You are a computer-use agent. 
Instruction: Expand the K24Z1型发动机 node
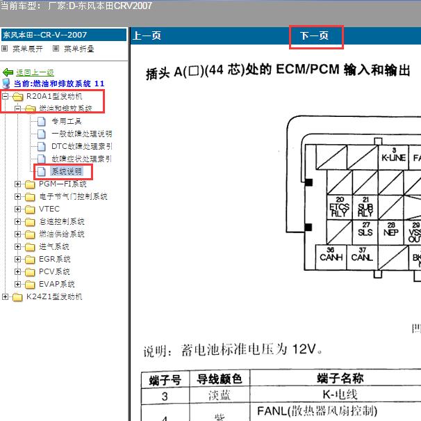point(5,296)
